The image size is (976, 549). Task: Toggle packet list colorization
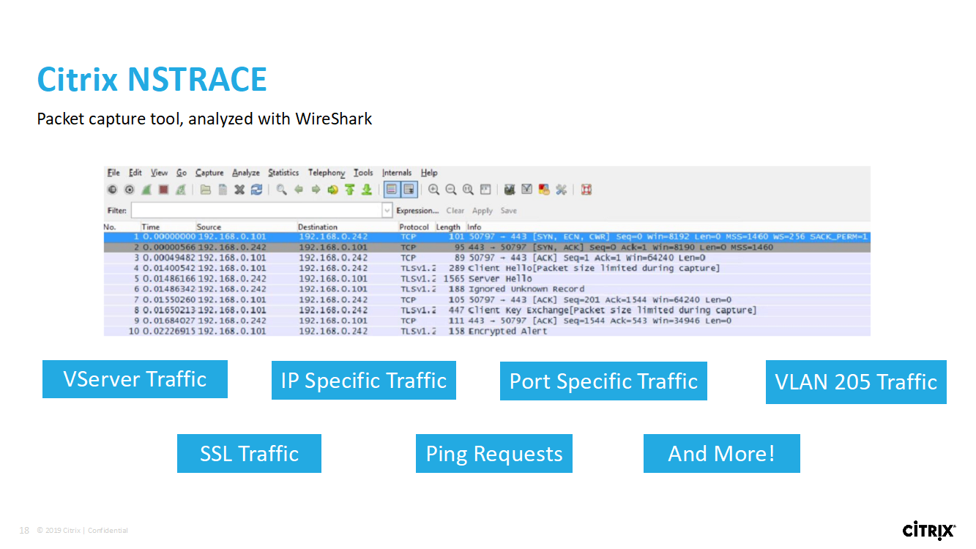coord(392,190)
